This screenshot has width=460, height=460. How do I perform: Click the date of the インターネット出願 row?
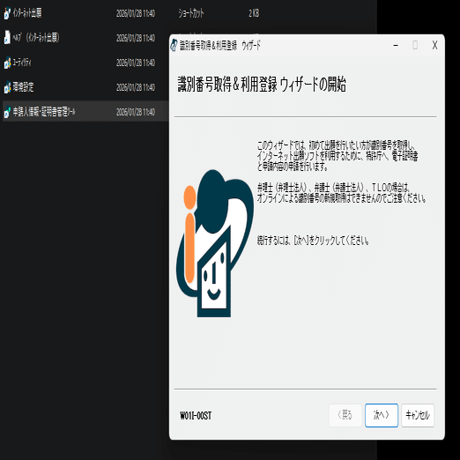point(136,13)
